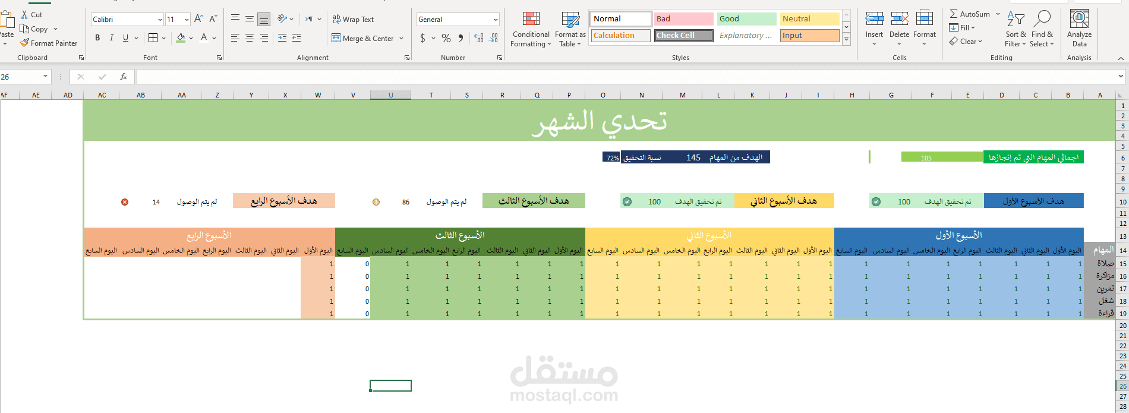Screen dimensions: 1129x413
Task: Align text left
Action: [x=235, y=37]
